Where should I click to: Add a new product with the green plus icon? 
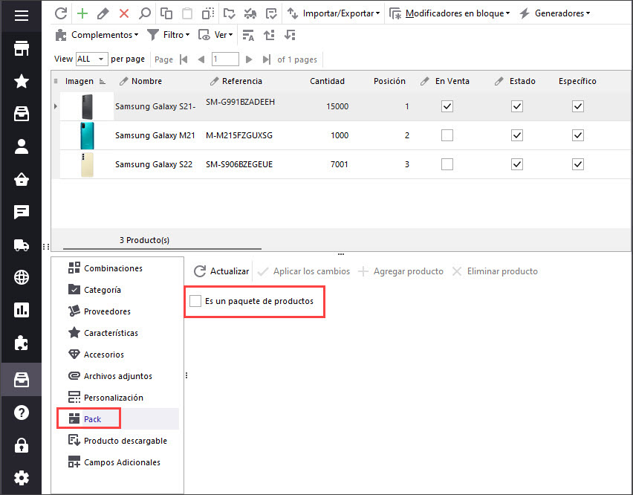tap(82, 13)
